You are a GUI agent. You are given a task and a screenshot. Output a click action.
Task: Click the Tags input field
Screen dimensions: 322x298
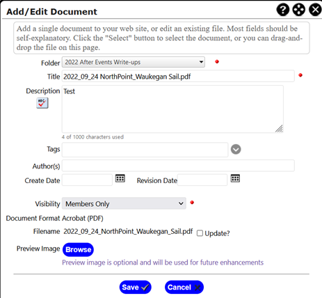(x=145, y=150)
